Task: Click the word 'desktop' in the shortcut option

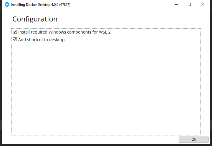Action: 57,40
